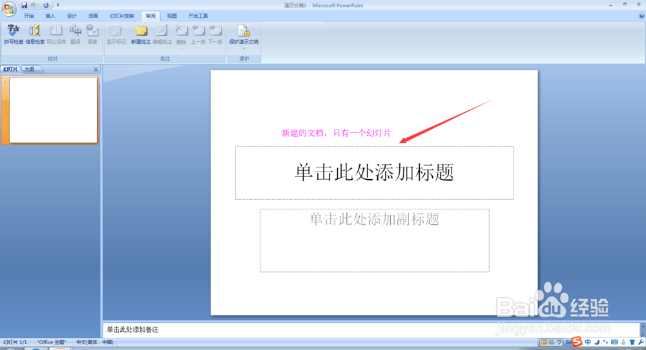This screenshot has width=646, height=350.
Task: Open Sogou soft keyboard icon
Action: pos(614,342)
